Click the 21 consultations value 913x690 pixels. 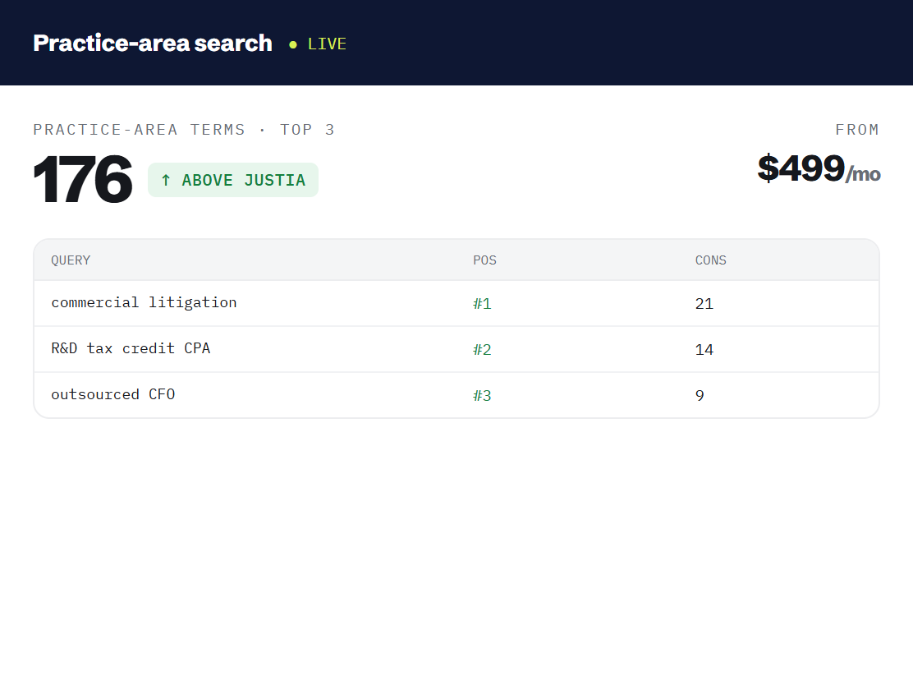coord(704,304)
